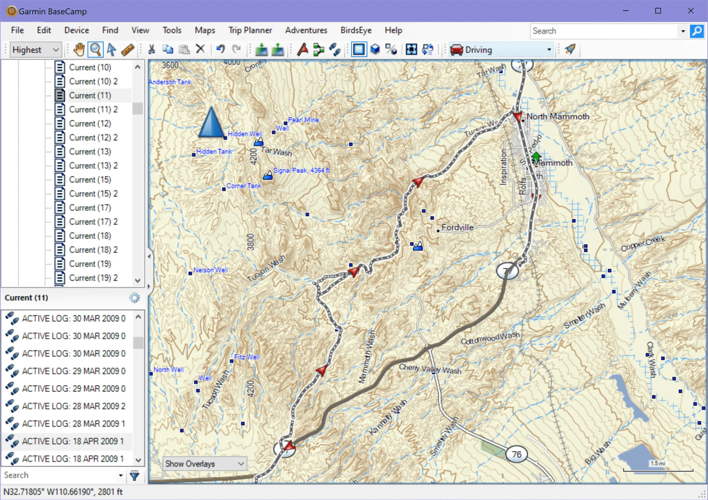Click the track list scrollbar up arrow
708x500 pixels.
click(x=138, y=317)
